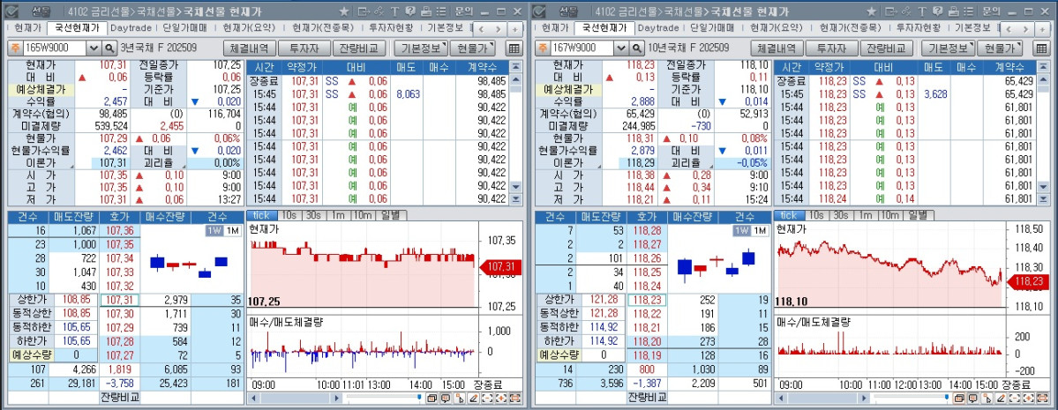The width and height of the screenshot is (1058, 410).
Task: Select 107,31 price in left order book
Action: pos(119,300)
